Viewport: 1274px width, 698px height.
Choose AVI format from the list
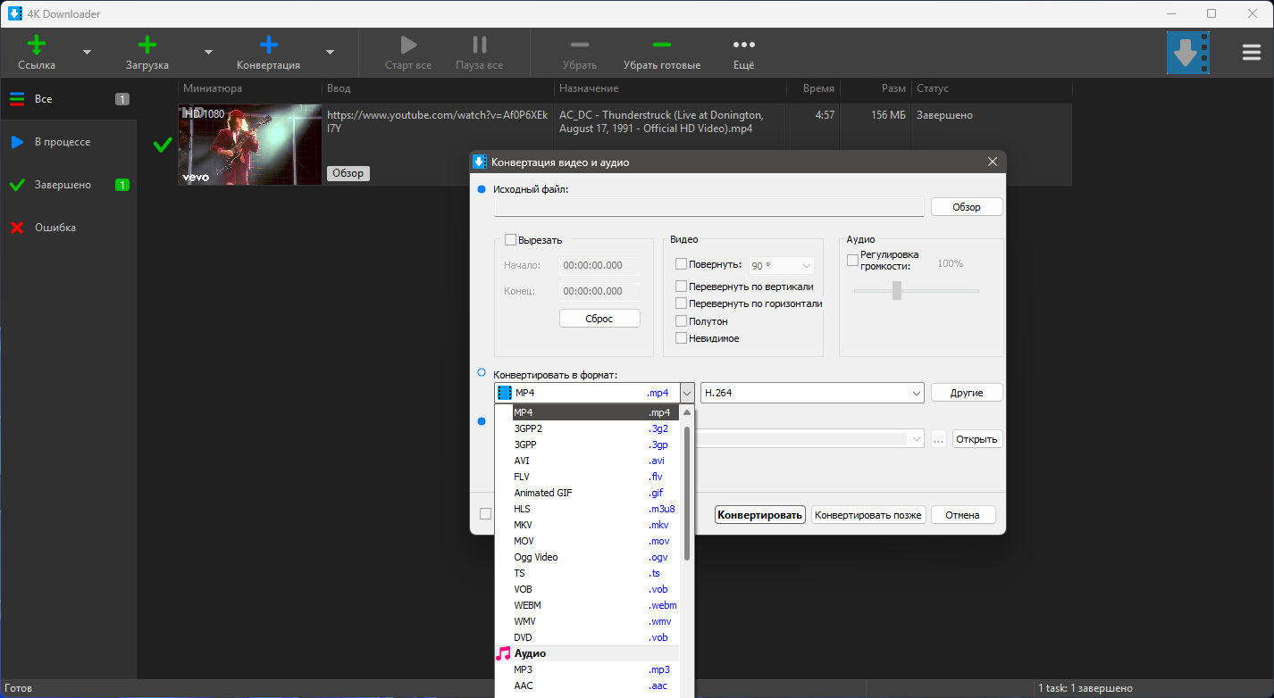pos(587,461)
